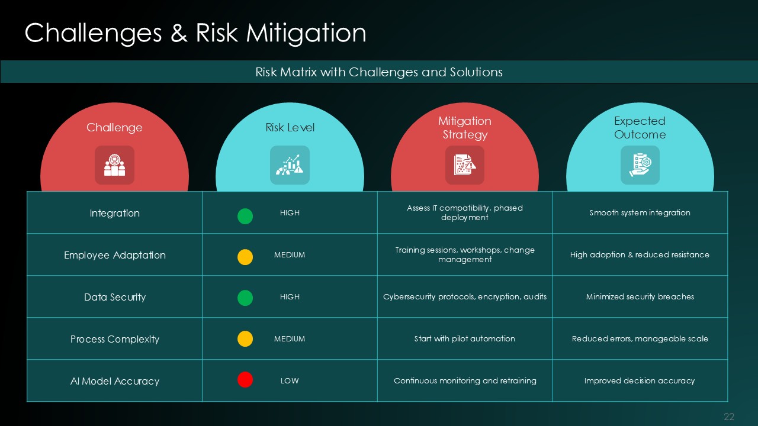
Task: Click the team icon under Challenge
Action: coord(114,165)
